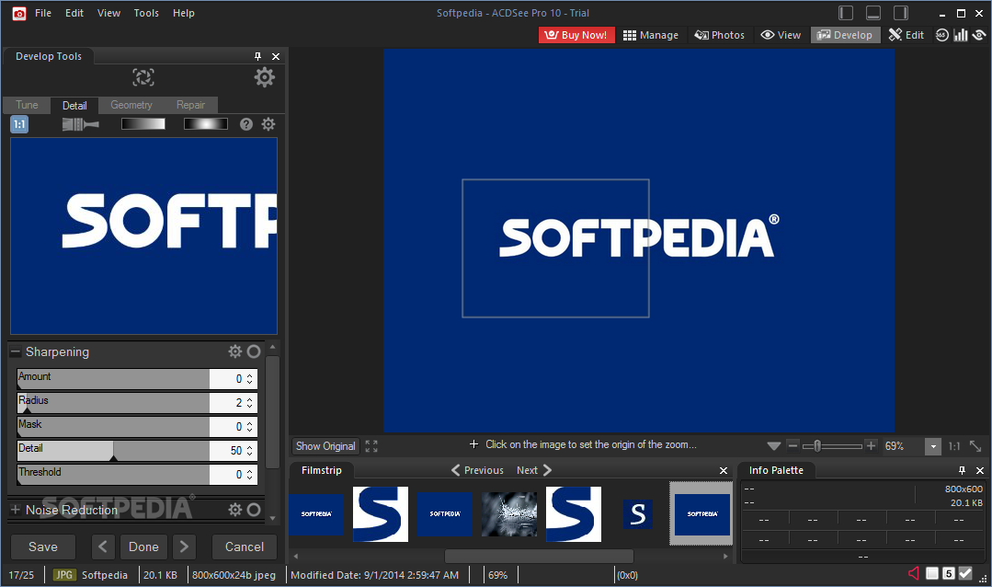Collapse the Sharpening group
Screen dimensions: 992x587
point(16,351)
